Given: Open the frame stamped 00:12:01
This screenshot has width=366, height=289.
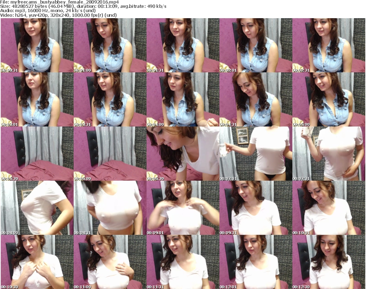Looking at the screenshot, I should click(256, 262).
